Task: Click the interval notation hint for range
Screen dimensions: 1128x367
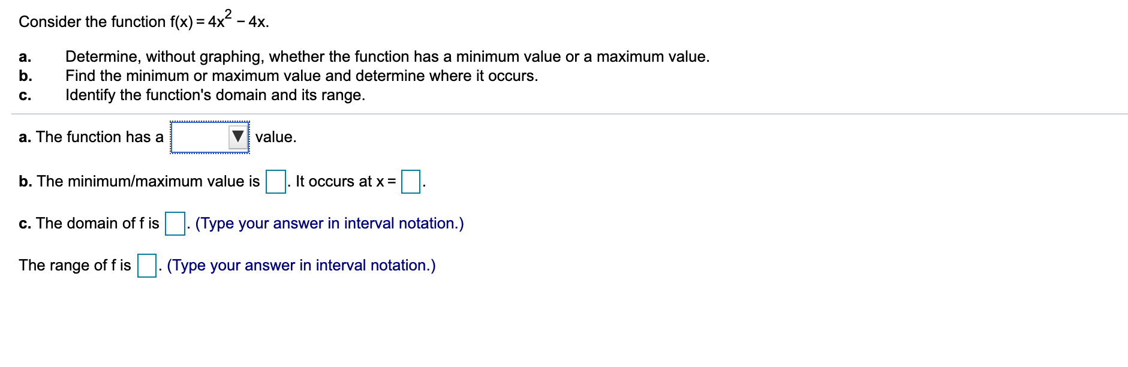Action: point(301,265)
